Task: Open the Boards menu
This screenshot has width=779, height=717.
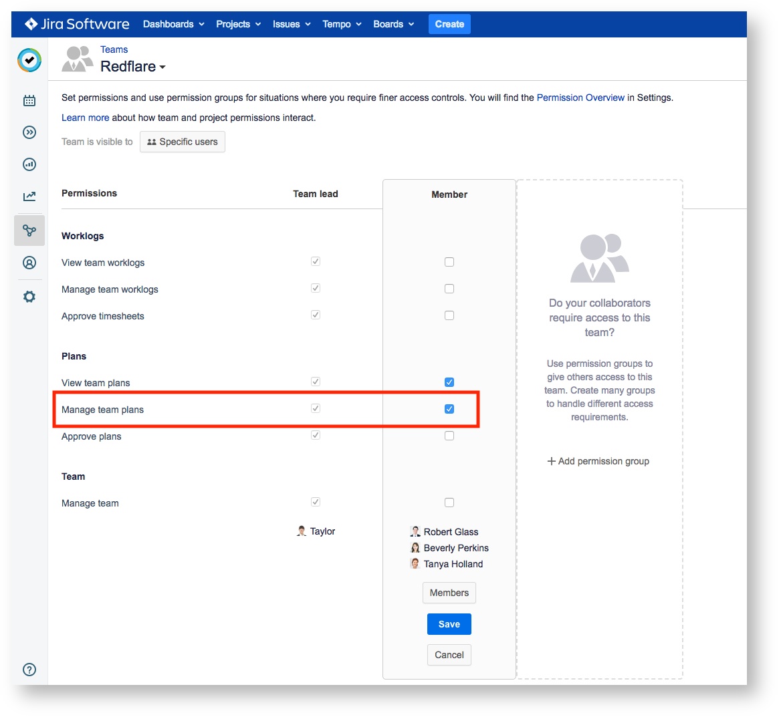Action: point(393,24)
